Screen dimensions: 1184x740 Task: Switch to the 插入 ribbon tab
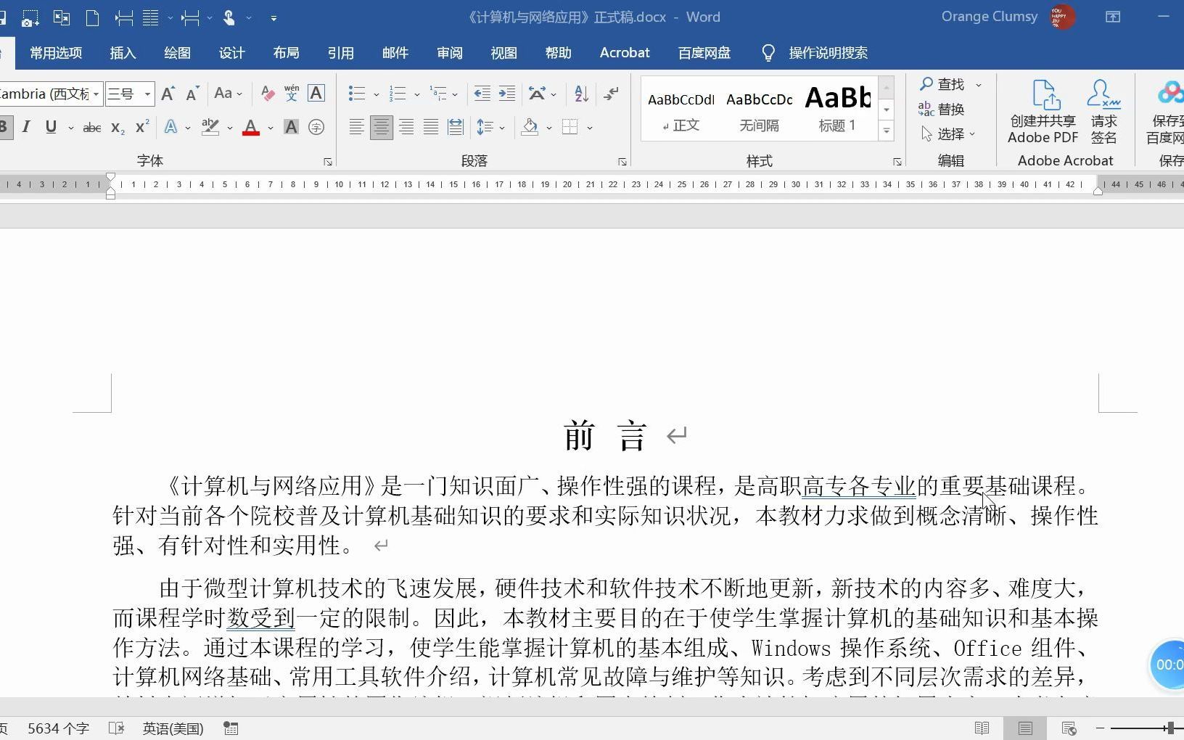pyautogui.click(x=122, y=52)
